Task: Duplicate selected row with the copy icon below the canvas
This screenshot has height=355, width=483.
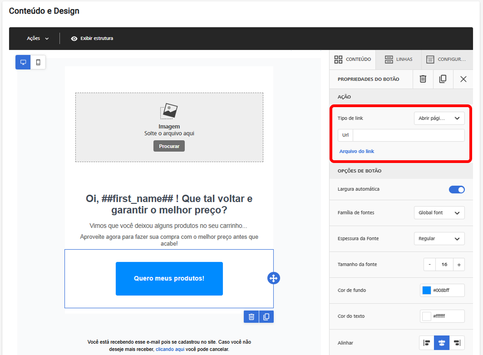Action: [266, 317]
